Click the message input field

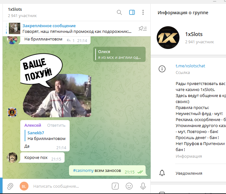point(71,186)
